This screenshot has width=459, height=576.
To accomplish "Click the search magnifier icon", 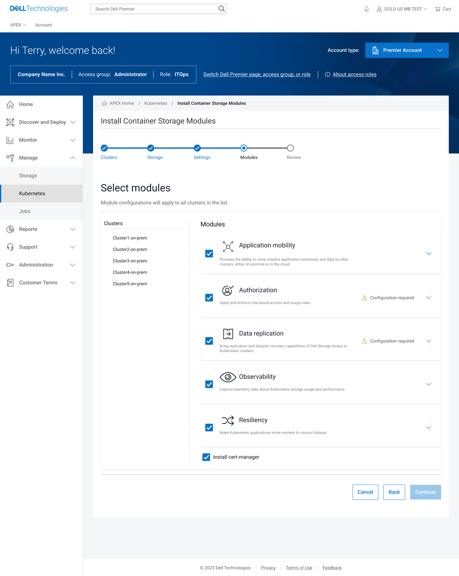I will [222, 9].
